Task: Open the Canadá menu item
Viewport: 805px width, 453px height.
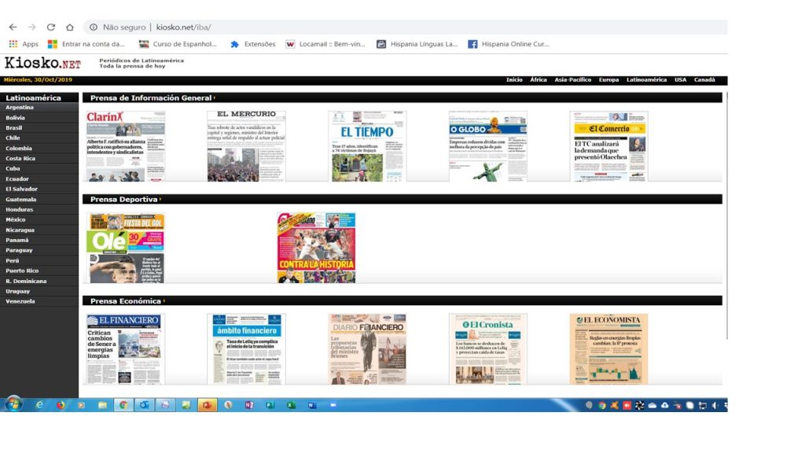Action: [704, 80]
